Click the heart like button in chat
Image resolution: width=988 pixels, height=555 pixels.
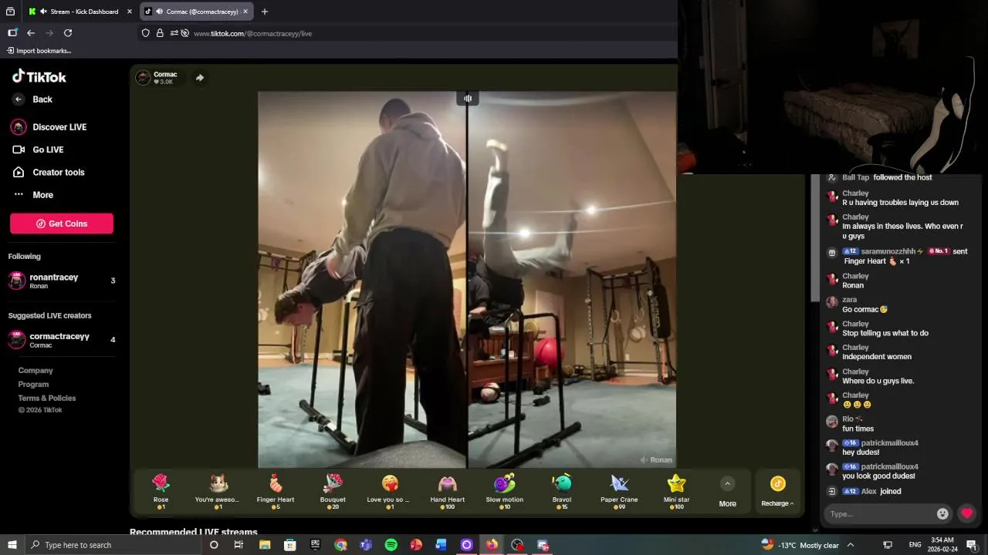966,513
